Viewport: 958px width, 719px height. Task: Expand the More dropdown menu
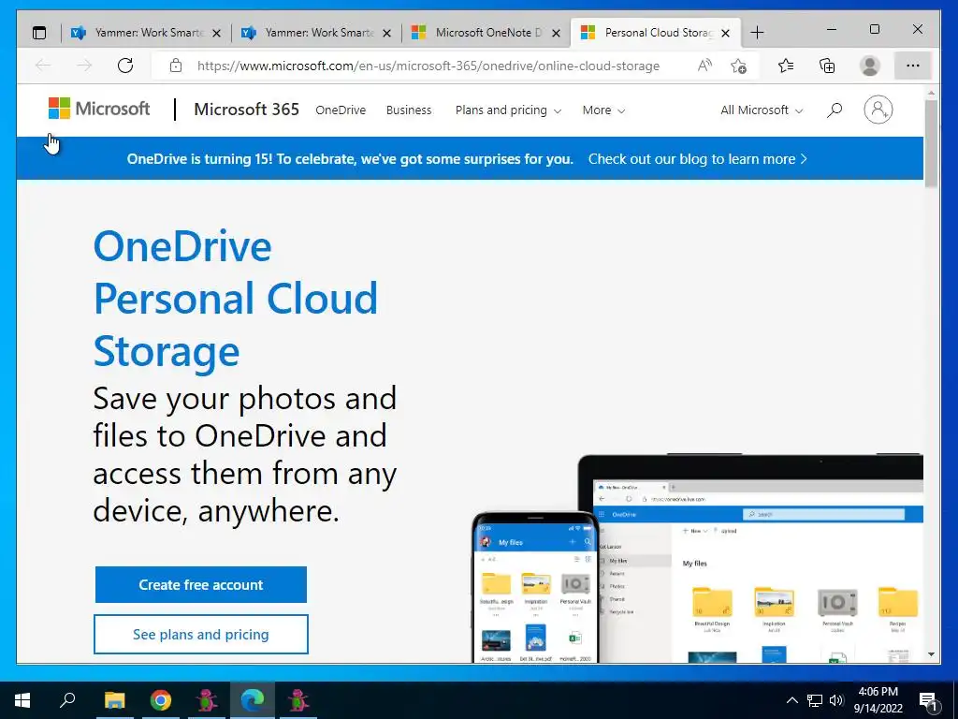pyautogui.click(x=603, y=110)
